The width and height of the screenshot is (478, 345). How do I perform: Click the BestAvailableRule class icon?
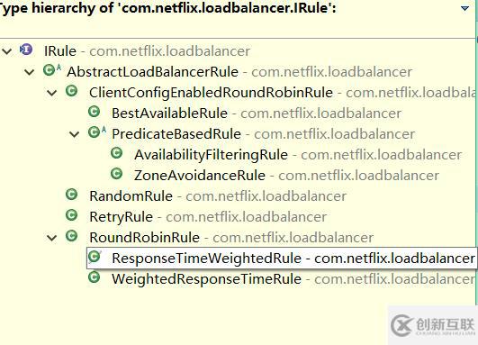click(95, 112)
